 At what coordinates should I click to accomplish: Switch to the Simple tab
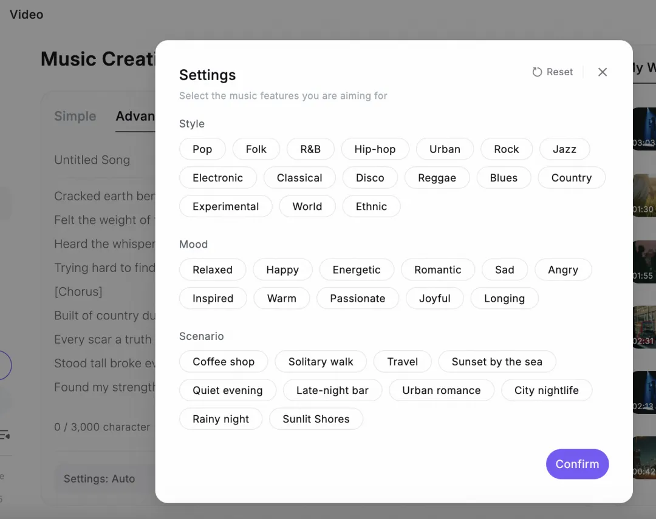tap(75, 116)
